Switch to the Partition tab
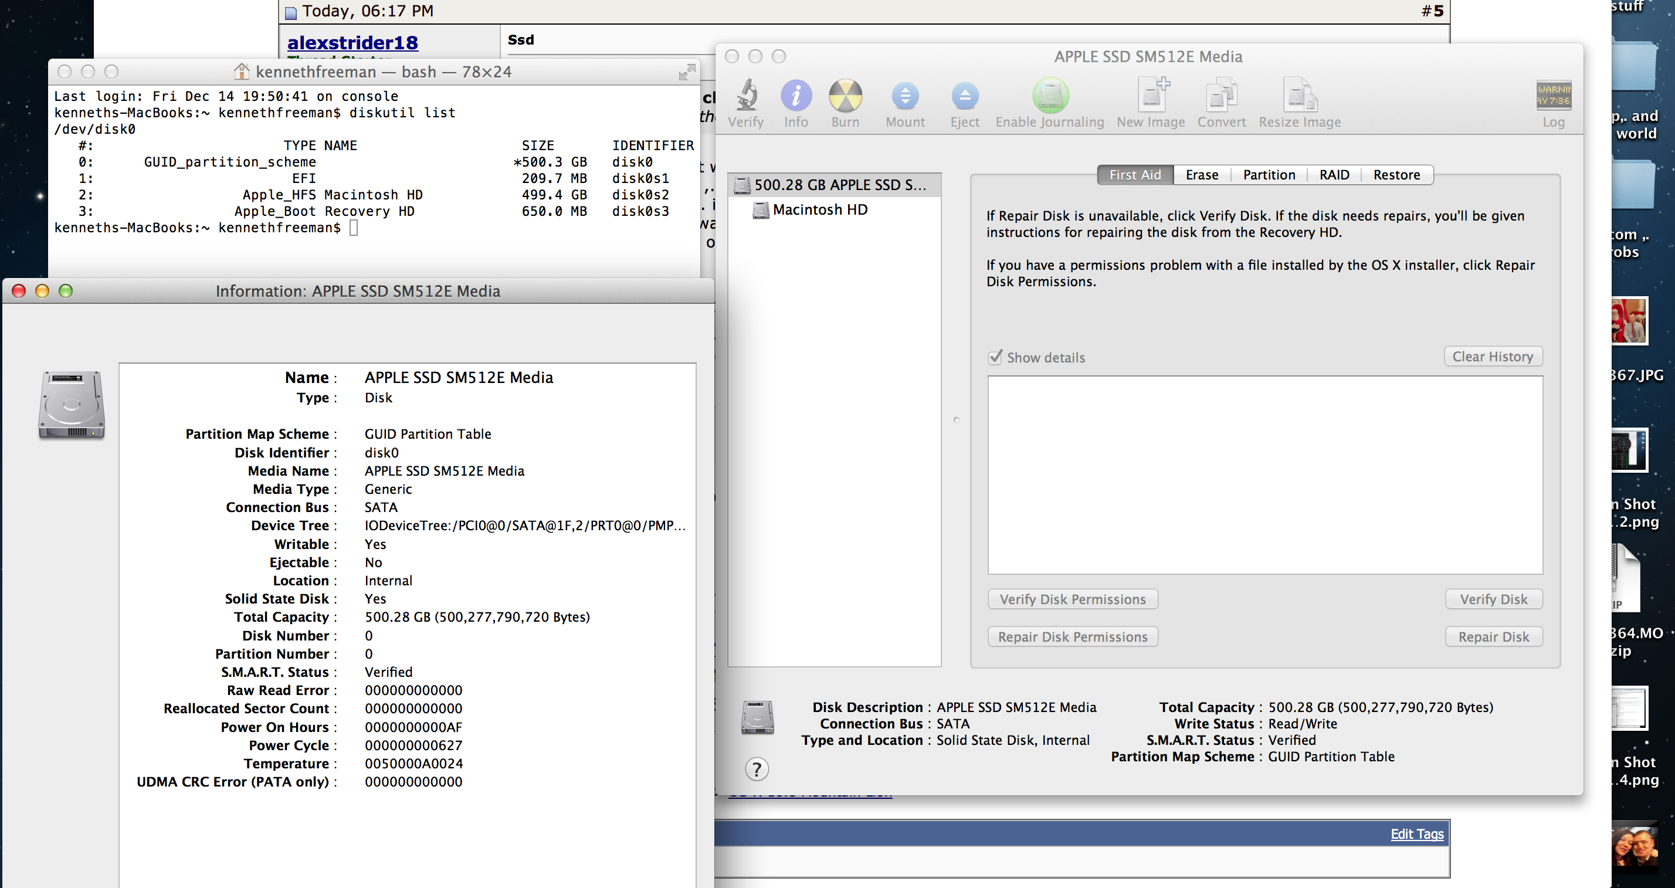1675x888 pixels. [x=1269, y=175]
